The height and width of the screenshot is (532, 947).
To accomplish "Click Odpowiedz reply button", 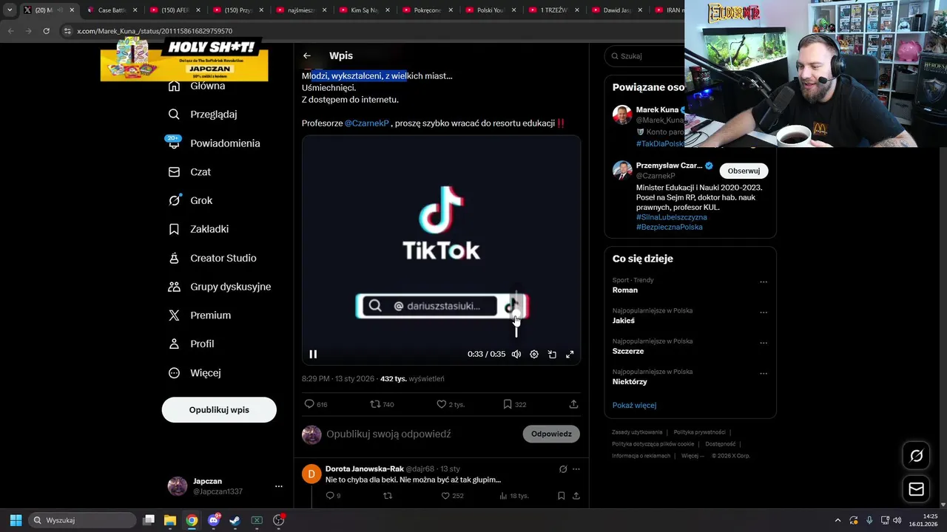I will (x=551, y=434).
